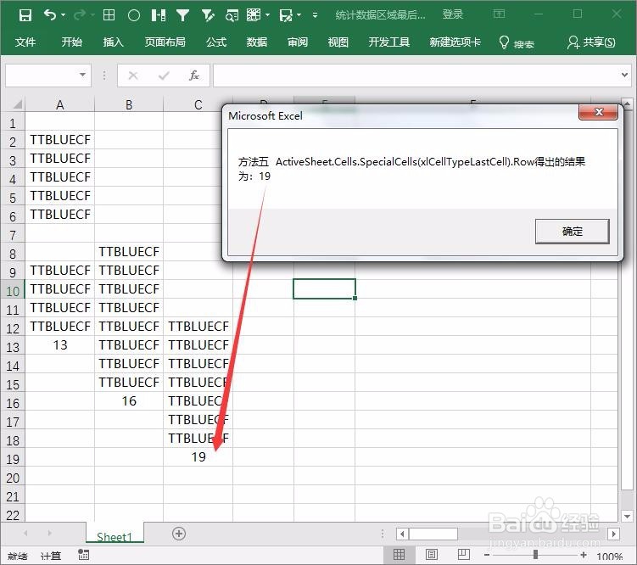The height and width of the screenshot is (565, 637).
Task: Click cell B16 containing 16
Action: point(129,401)
